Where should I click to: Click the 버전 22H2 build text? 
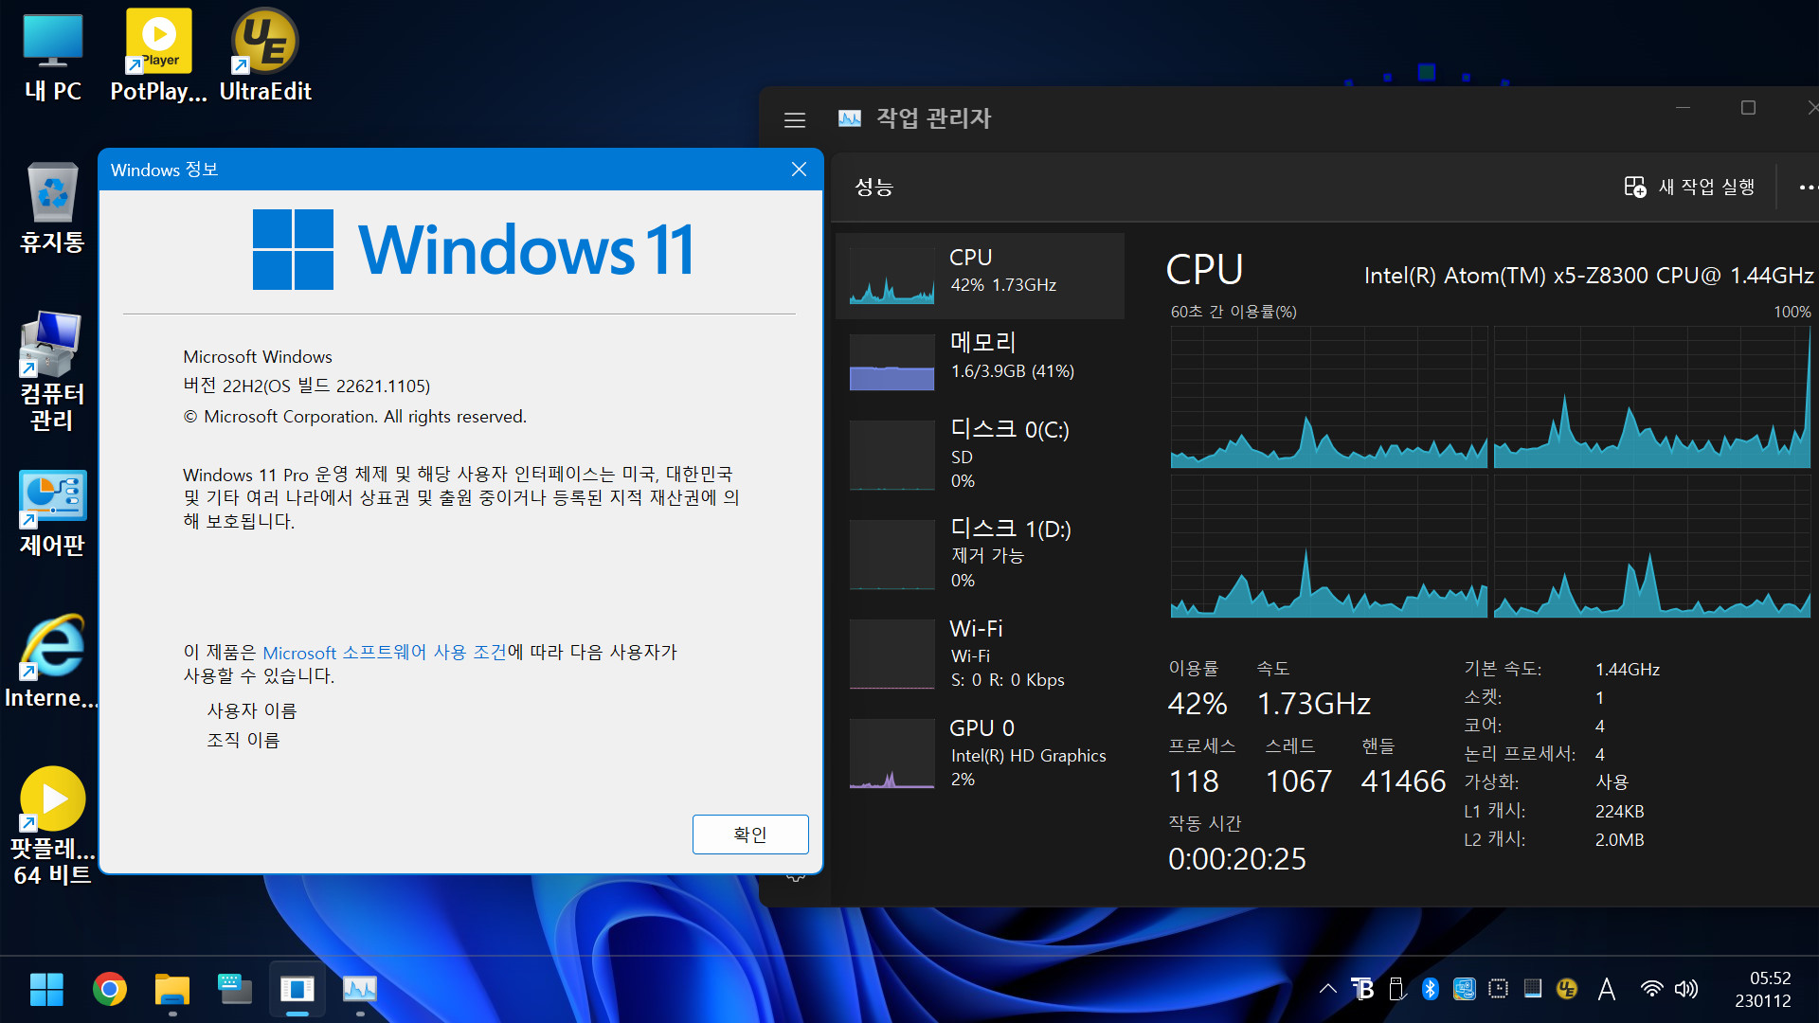pos(306,386)
